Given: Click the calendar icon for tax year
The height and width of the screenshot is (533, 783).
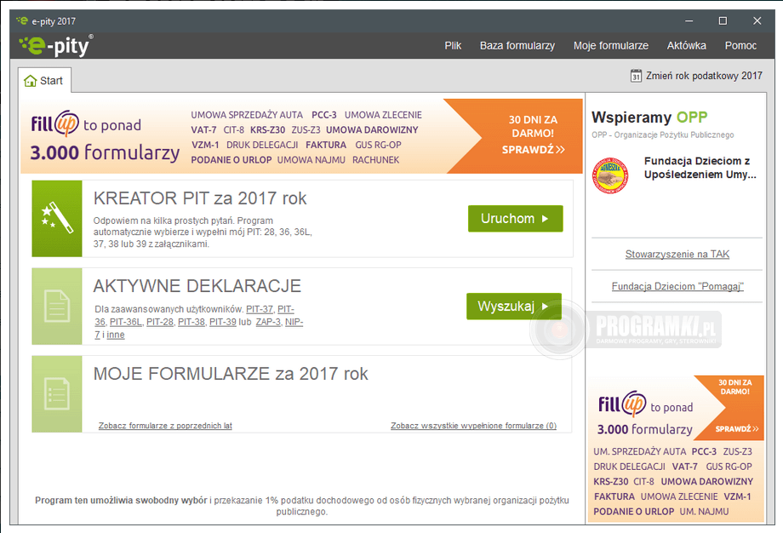Looking at the screenshot, I should (x=636, y=76).
